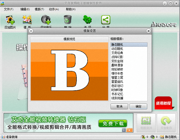
Task: Open the 模版(T) menu
Action: (x=39, y=9)
